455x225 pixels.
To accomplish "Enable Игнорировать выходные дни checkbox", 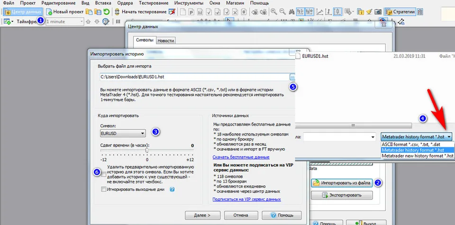I will [x=104, y=189].
